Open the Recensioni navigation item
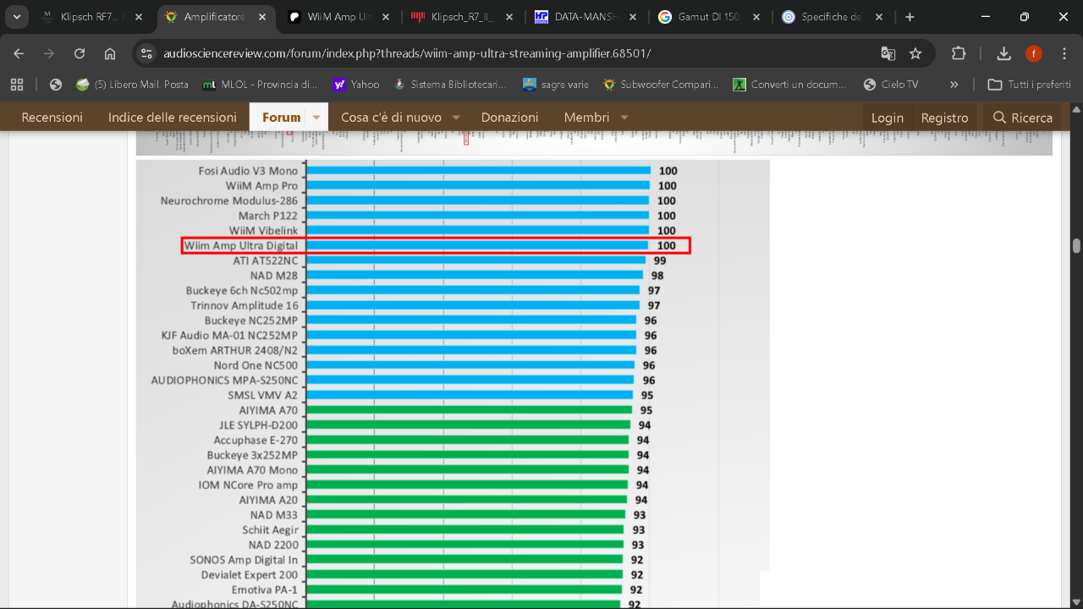The image size is (1083, 609). tap(52, 118)
